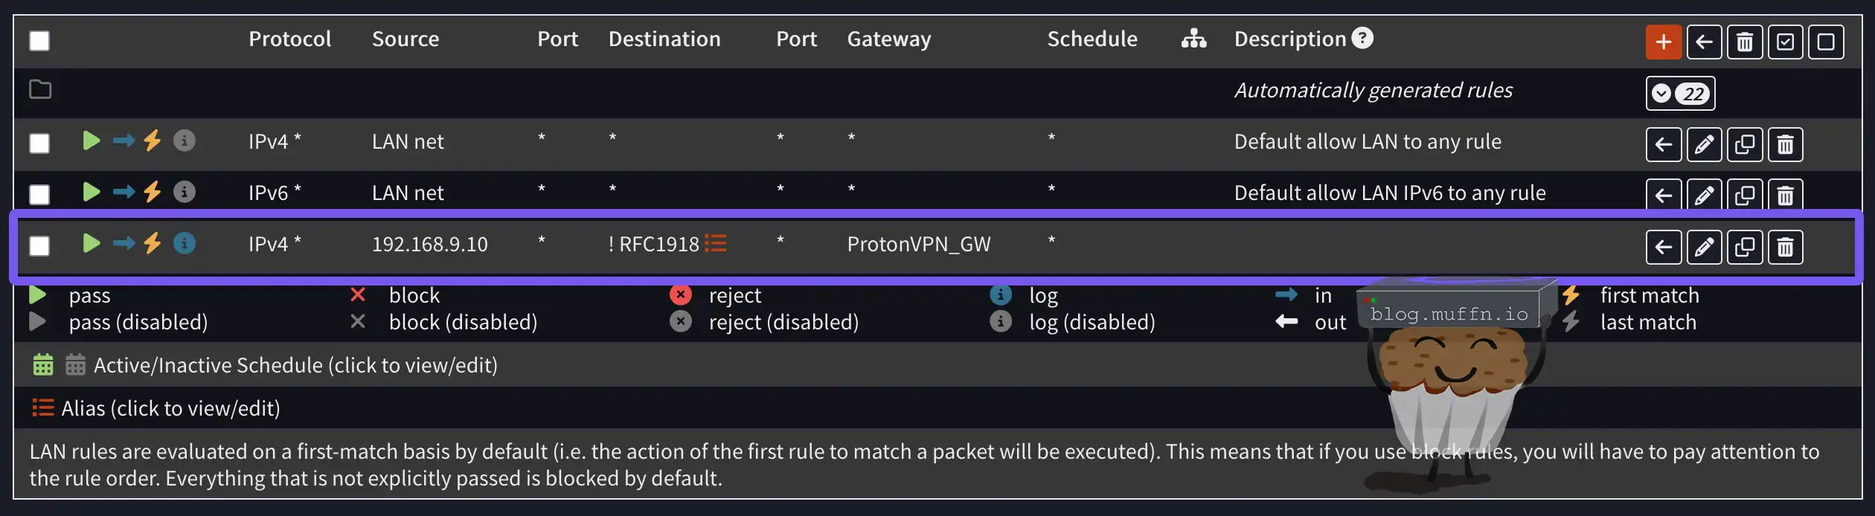Click the select all rules header button

pos(1785,42)
